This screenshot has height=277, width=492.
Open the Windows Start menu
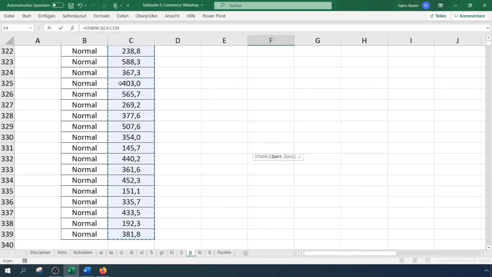(x=8, y=271)
